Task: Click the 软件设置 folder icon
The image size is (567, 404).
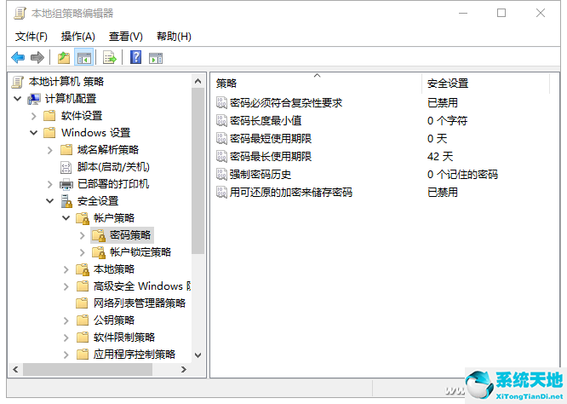Action: tap(49, 116)
